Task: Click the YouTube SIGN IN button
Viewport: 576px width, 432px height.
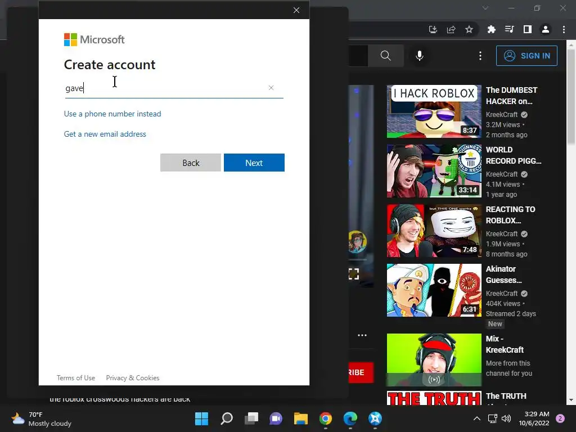Action: pos(526,56)
